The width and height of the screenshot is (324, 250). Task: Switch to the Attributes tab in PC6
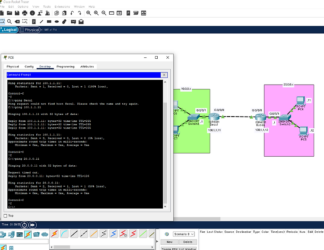(x=87, y=66)
